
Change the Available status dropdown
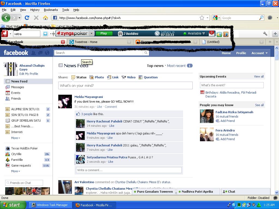point(194,33)
